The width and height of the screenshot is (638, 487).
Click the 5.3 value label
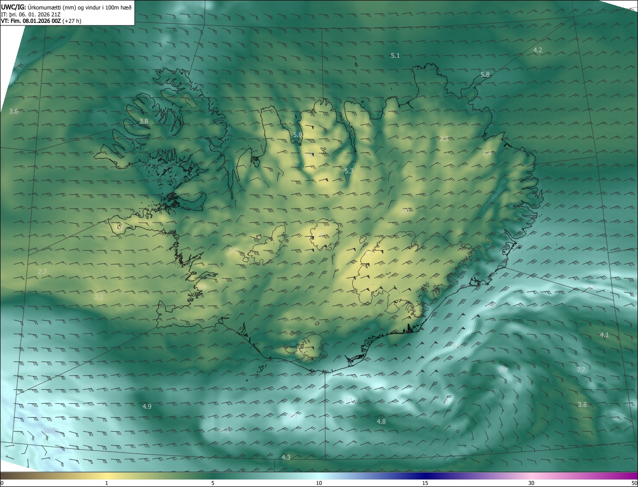click(x=349, y=171)
